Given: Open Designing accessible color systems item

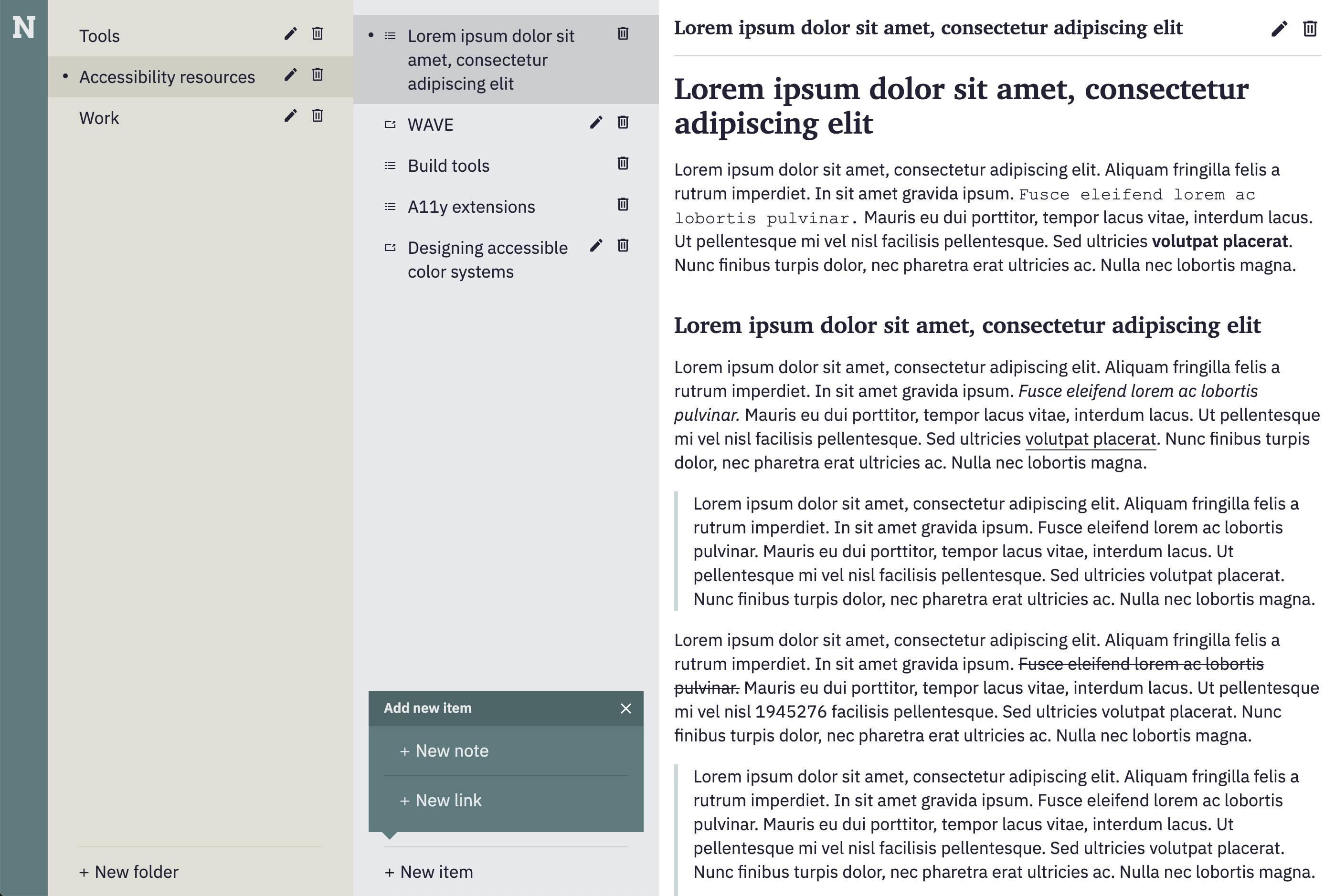Looking at the screenshot, I should tap(487, 260).
